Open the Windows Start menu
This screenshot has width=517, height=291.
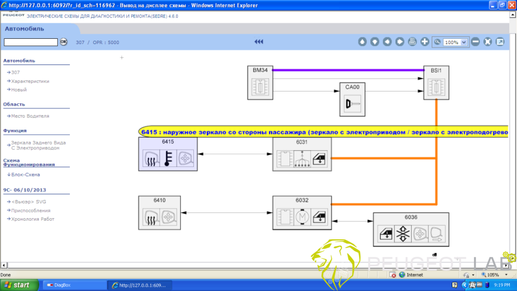pos(18,285)
